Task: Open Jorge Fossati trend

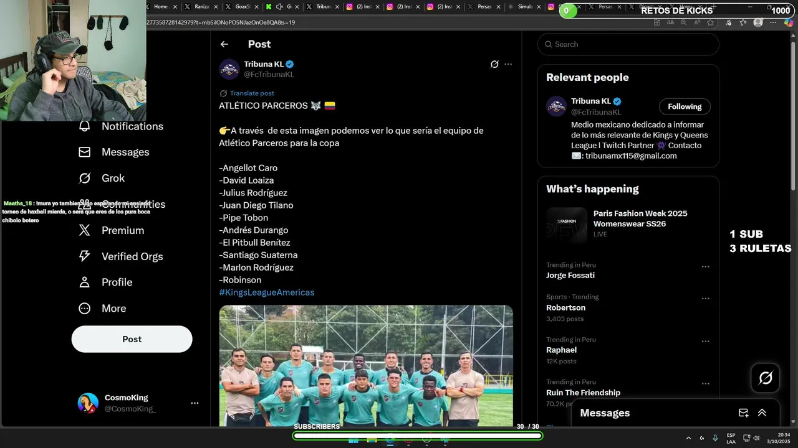Action: click(x=570, y=275)
